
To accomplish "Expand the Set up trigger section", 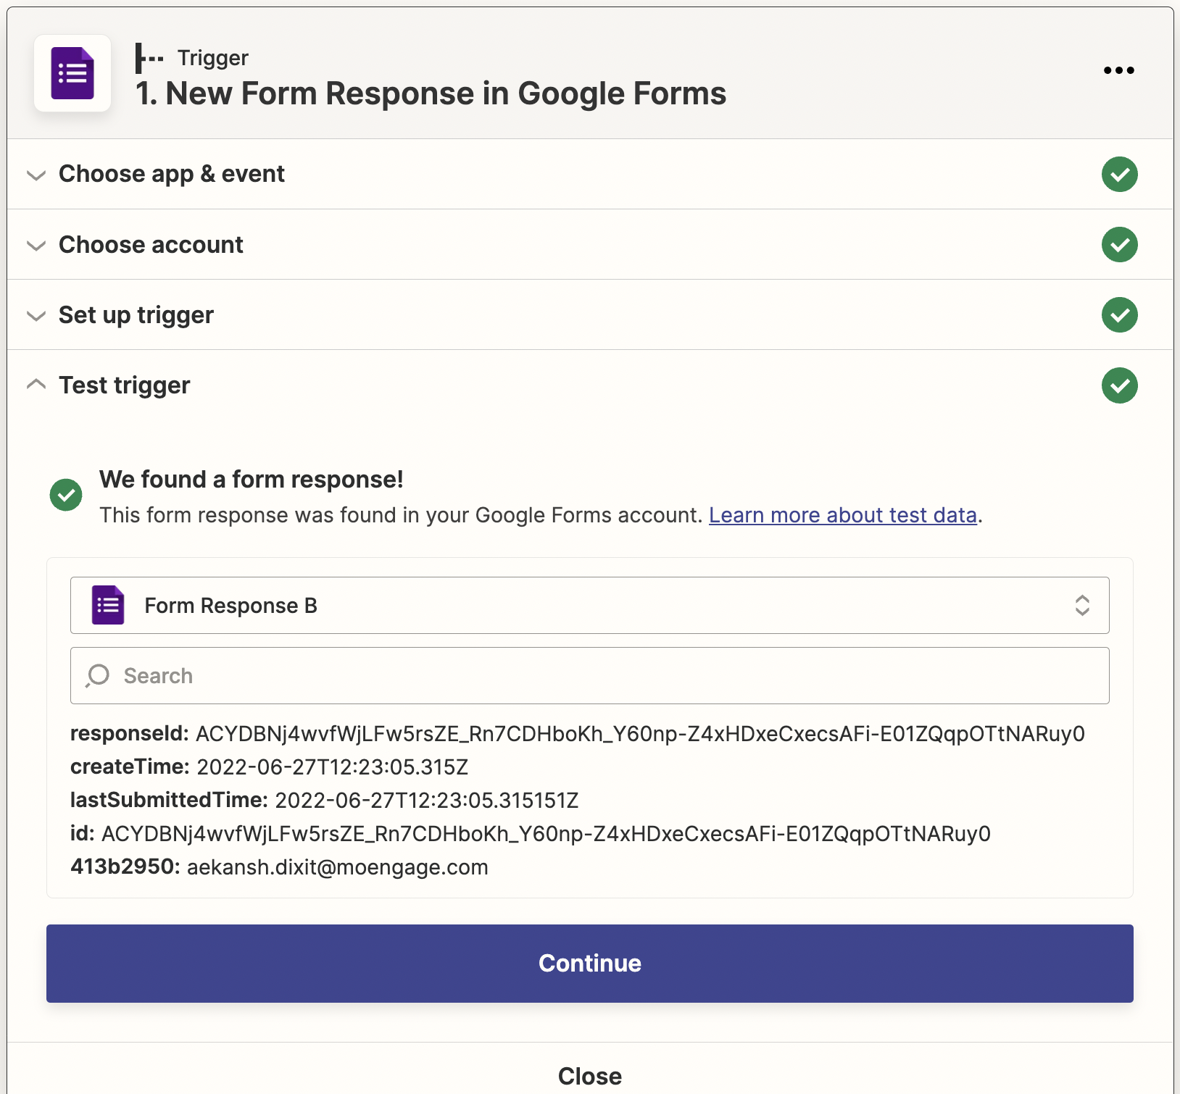I will click(136, 315).
